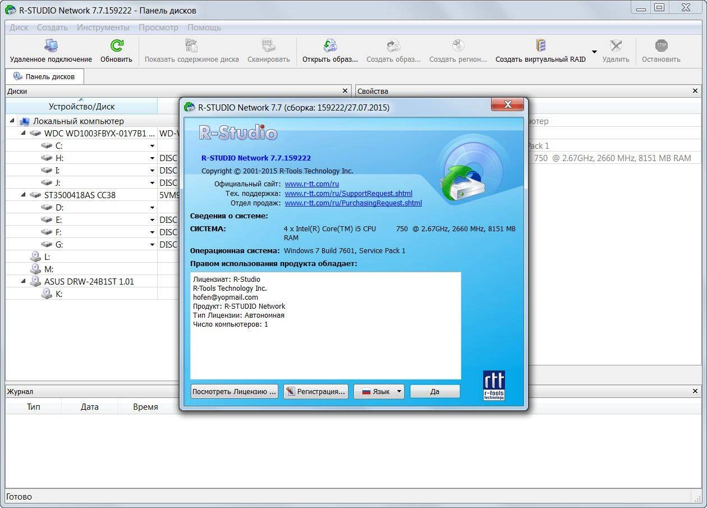Click the Delete (Удалить) toolbar icon
This screenshot has width=707, height=508.
click(x=616, y=45)
